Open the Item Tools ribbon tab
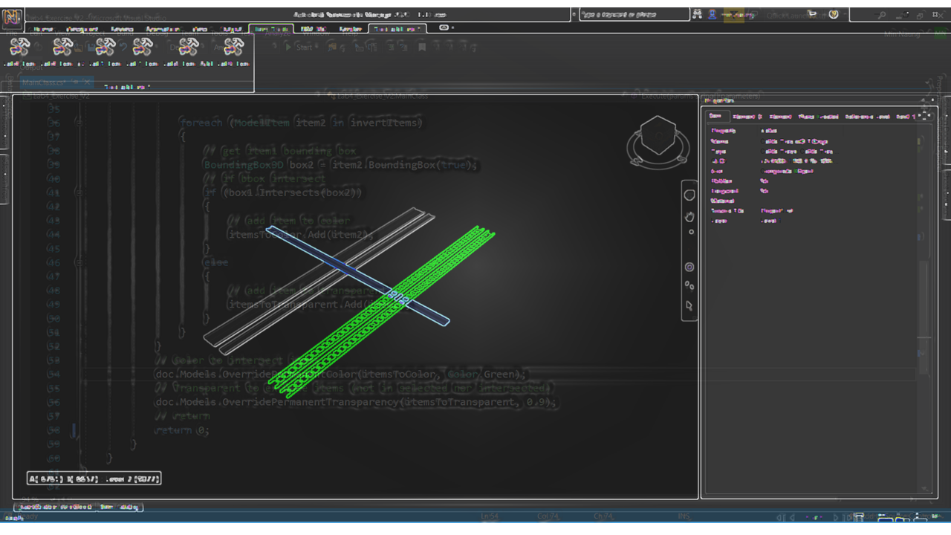The width and height of the screenshot is (951, 535). coord(270,29)
